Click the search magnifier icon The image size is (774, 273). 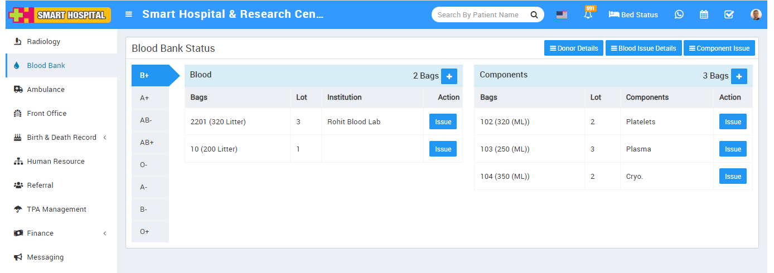[534, 15]
